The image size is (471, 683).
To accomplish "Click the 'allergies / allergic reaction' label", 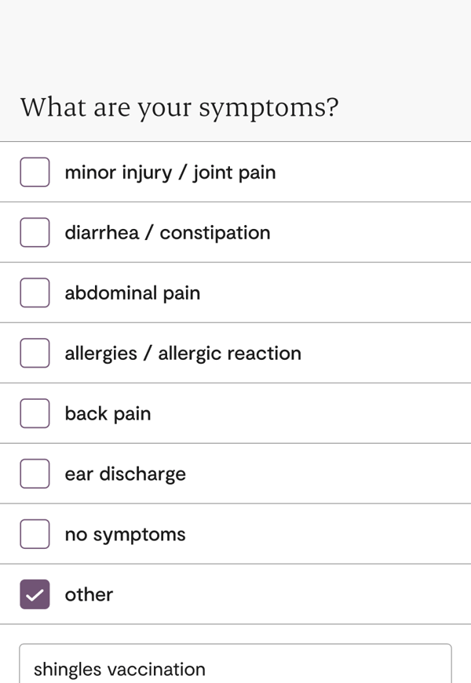I will coord(183,353).
